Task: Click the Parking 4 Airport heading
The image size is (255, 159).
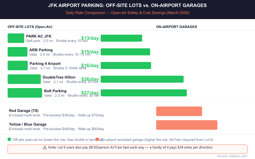Action: 45,64
